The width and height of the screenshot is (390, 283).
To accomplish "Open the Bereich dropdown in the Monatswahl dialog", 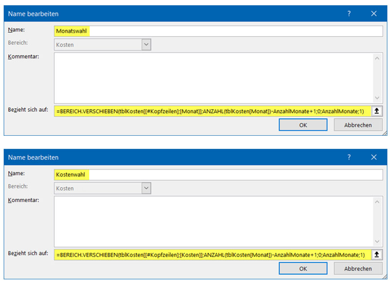I will pos(146,44).
